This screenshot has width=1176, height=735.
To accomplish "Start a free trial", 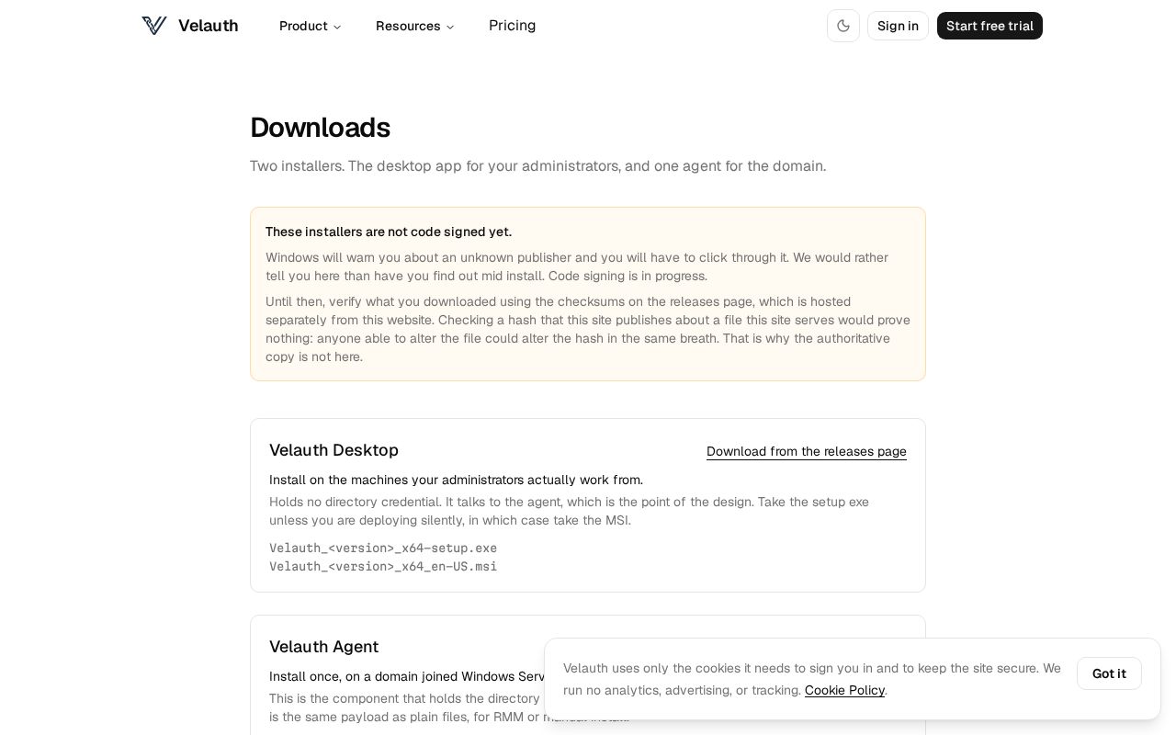I will click(x=989, y=26).
